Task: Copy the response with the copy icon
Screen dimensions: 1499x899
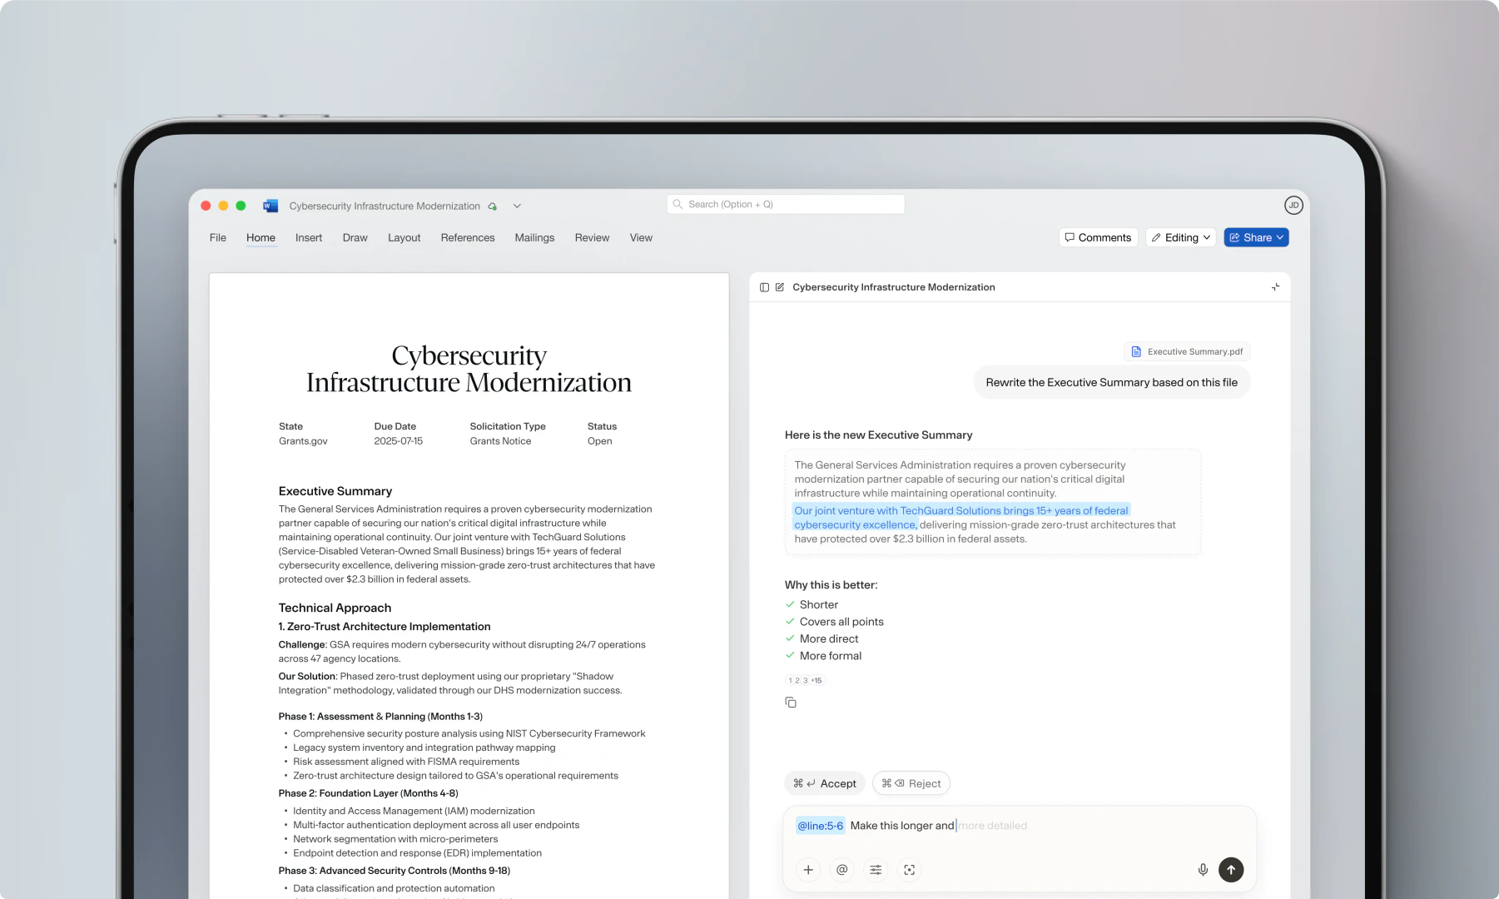Action: click(791, 703)
